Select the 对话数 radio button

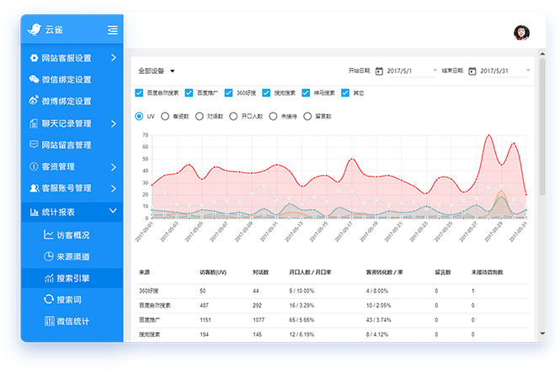200,116
